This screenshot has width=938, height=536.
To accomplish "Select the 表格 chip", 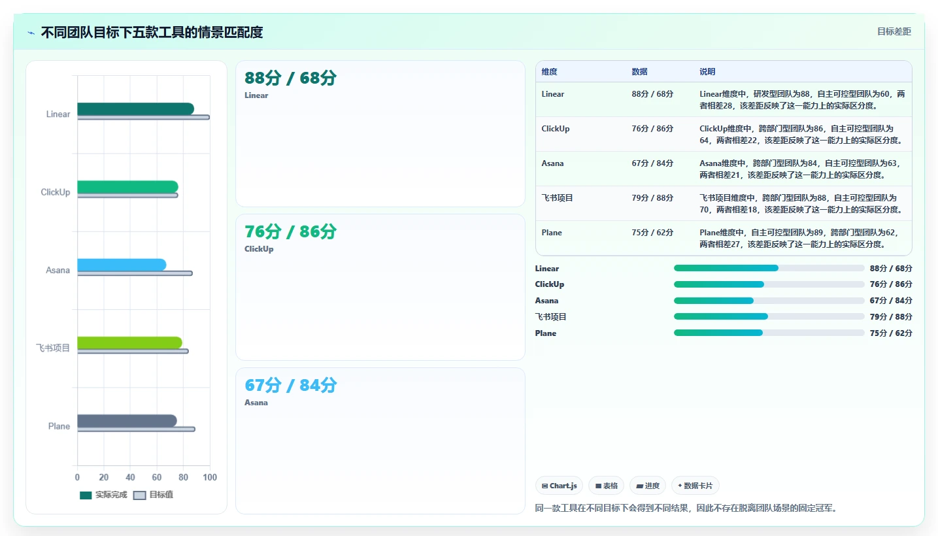I will pos(606,486).
